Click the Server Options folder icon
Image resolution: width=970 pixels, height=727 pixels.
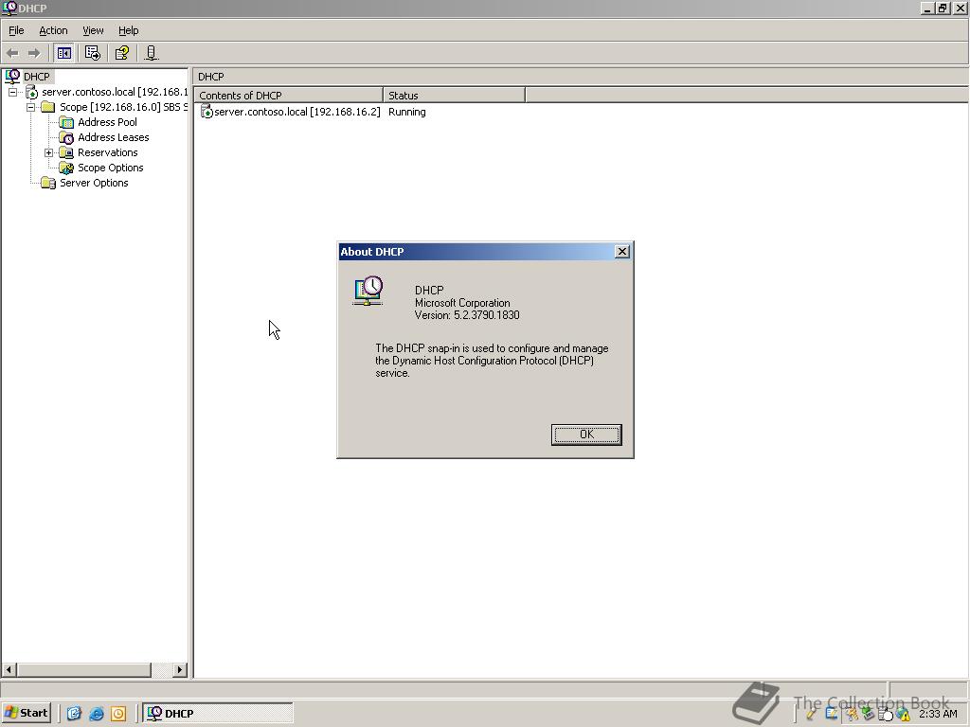point(48,183)
